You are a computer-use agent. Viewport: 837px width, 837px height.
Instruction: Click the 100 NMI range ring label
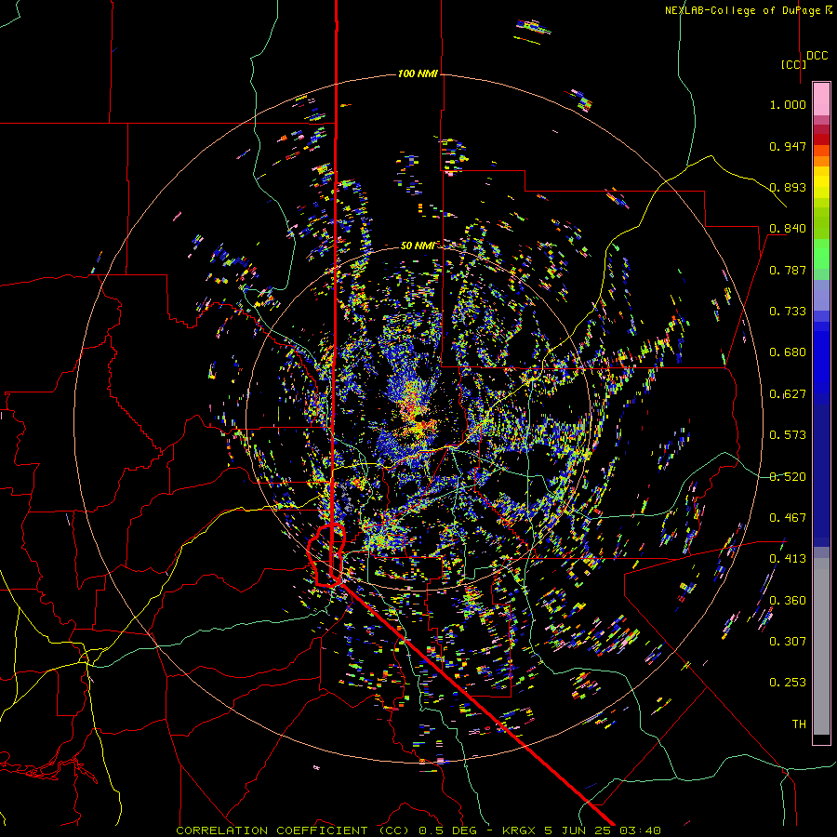coord(418,73)
